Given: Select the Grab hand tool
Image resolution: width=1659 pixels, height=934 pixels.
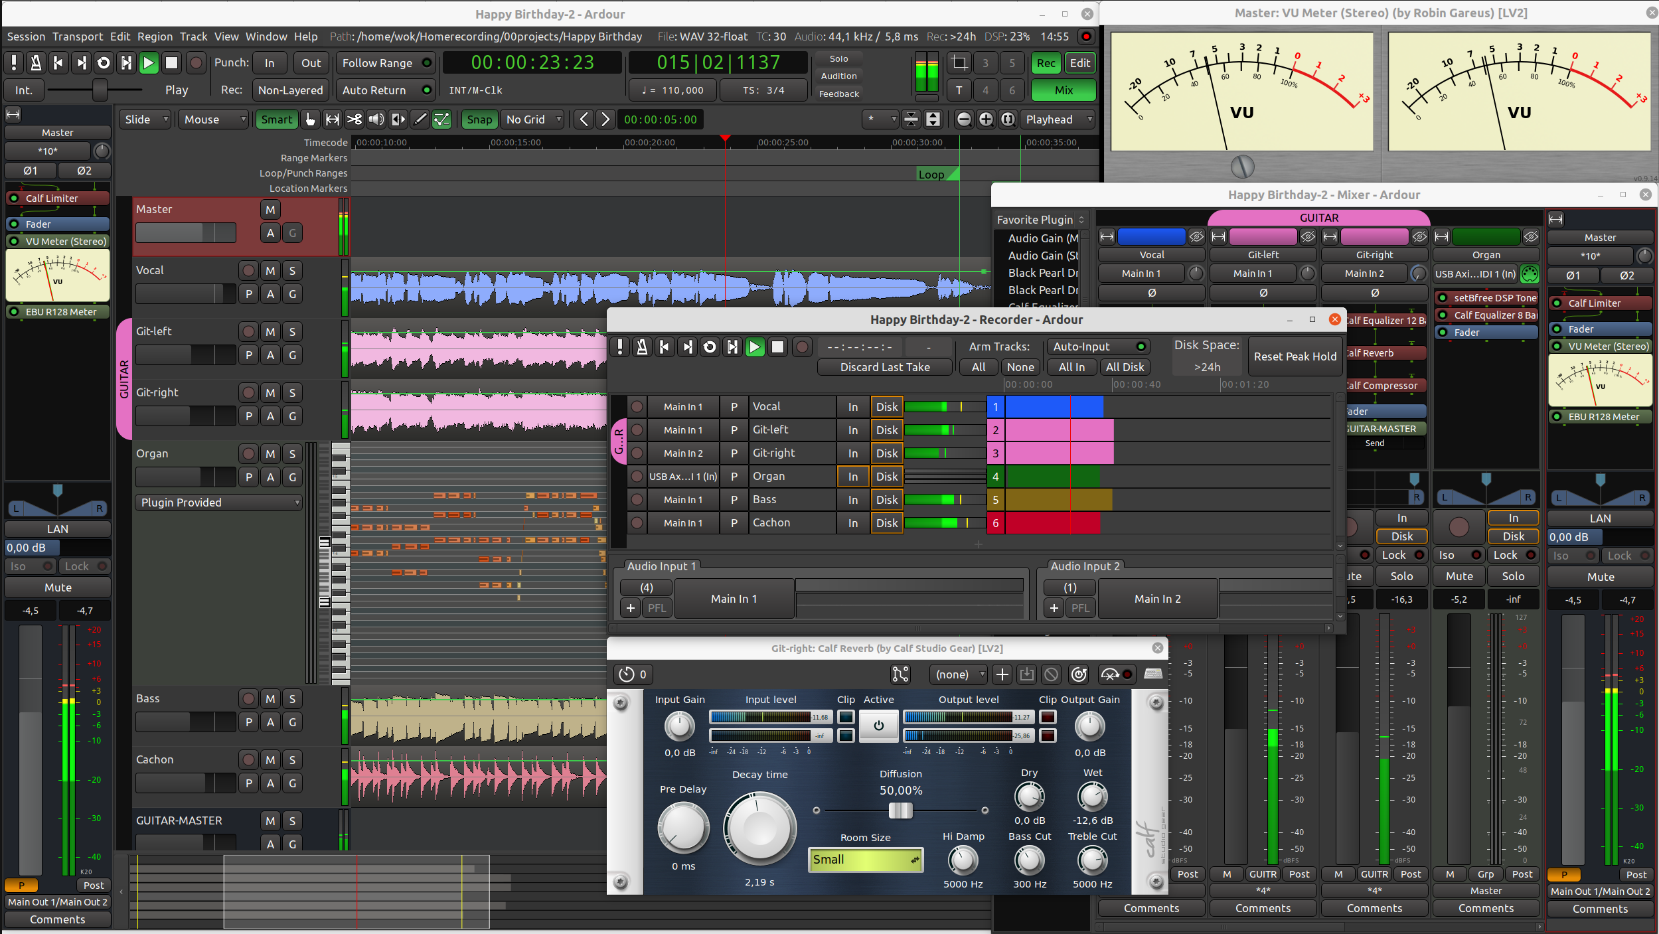Looking at the screenshot, I should (310, 119).
